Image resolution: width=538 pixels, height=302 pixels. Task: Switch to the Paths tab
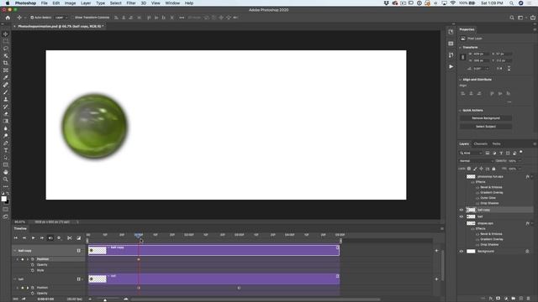496,143
